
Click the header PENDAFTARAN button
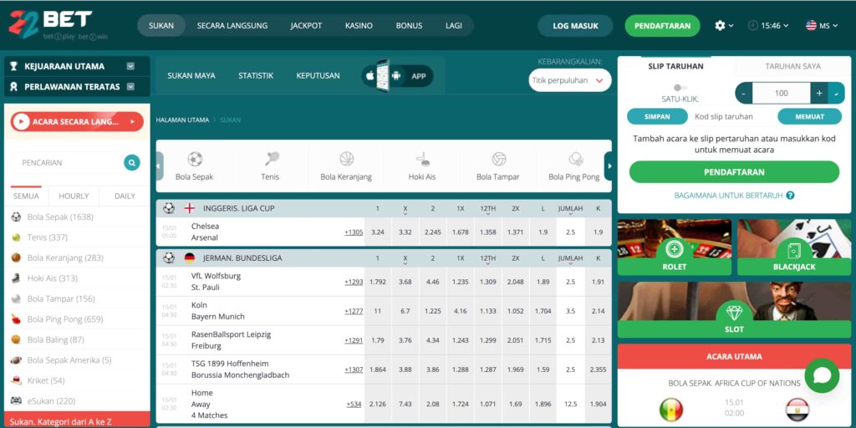point(662,26)
